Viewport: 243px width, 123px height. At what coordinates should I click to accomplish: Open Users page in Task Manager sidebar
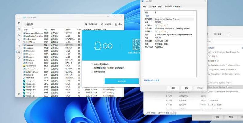click(19, 46)
